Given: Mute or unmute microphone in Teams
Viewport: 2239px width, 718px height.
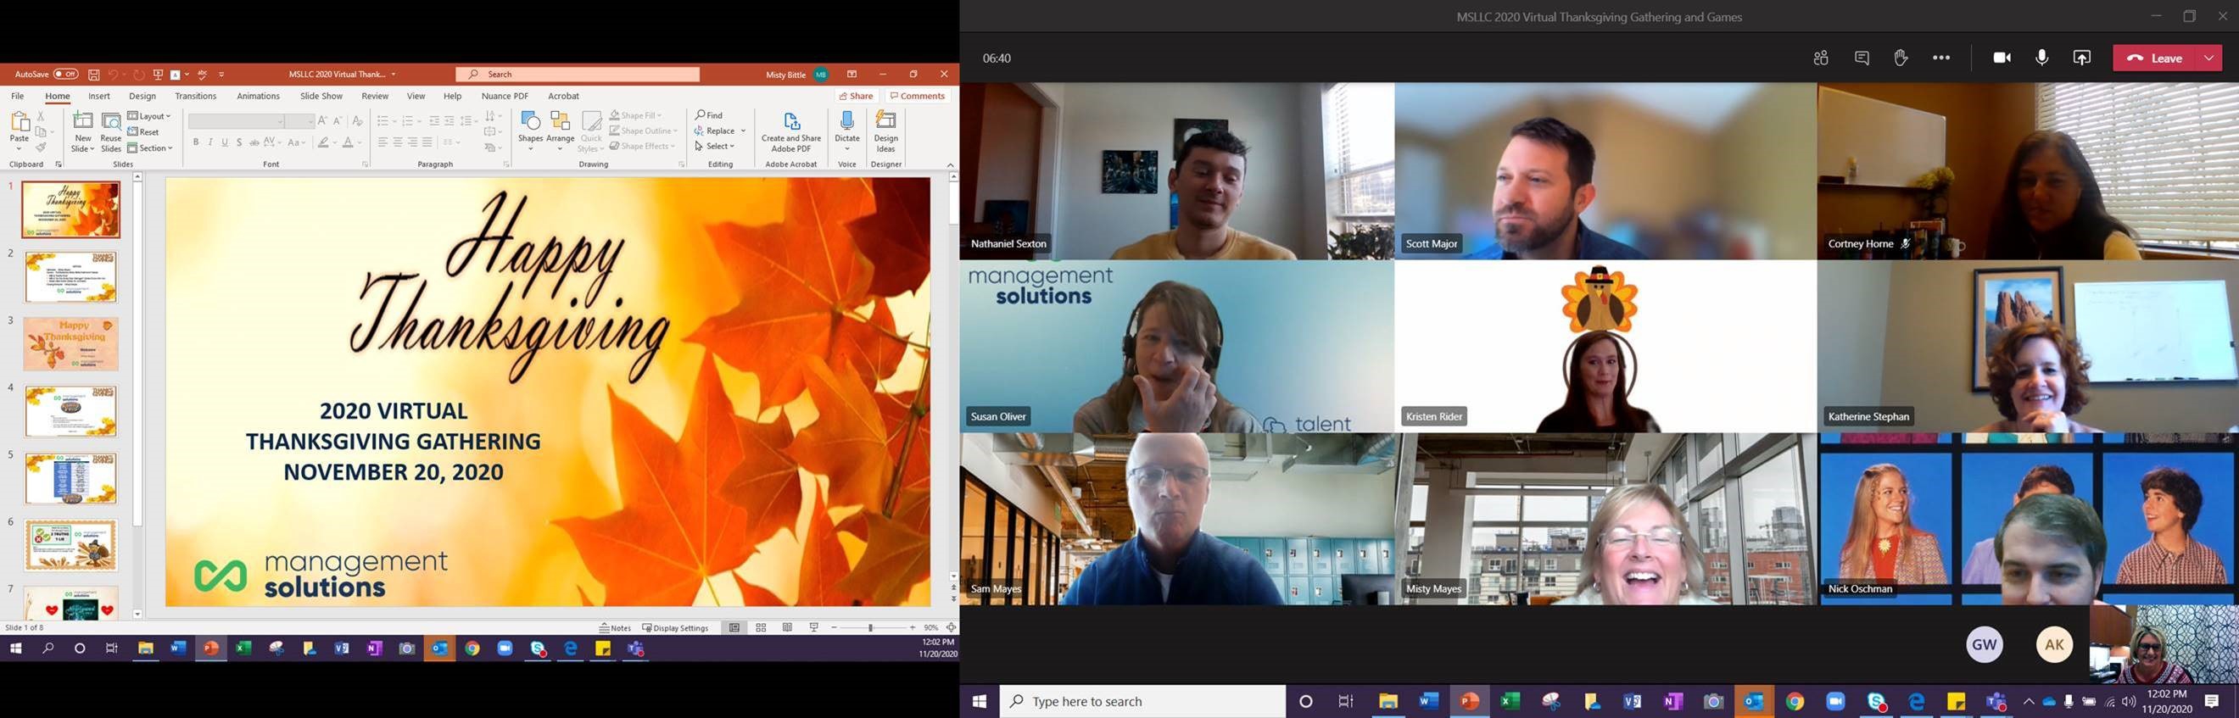Looking at the screenshot, I should 2041,58.
